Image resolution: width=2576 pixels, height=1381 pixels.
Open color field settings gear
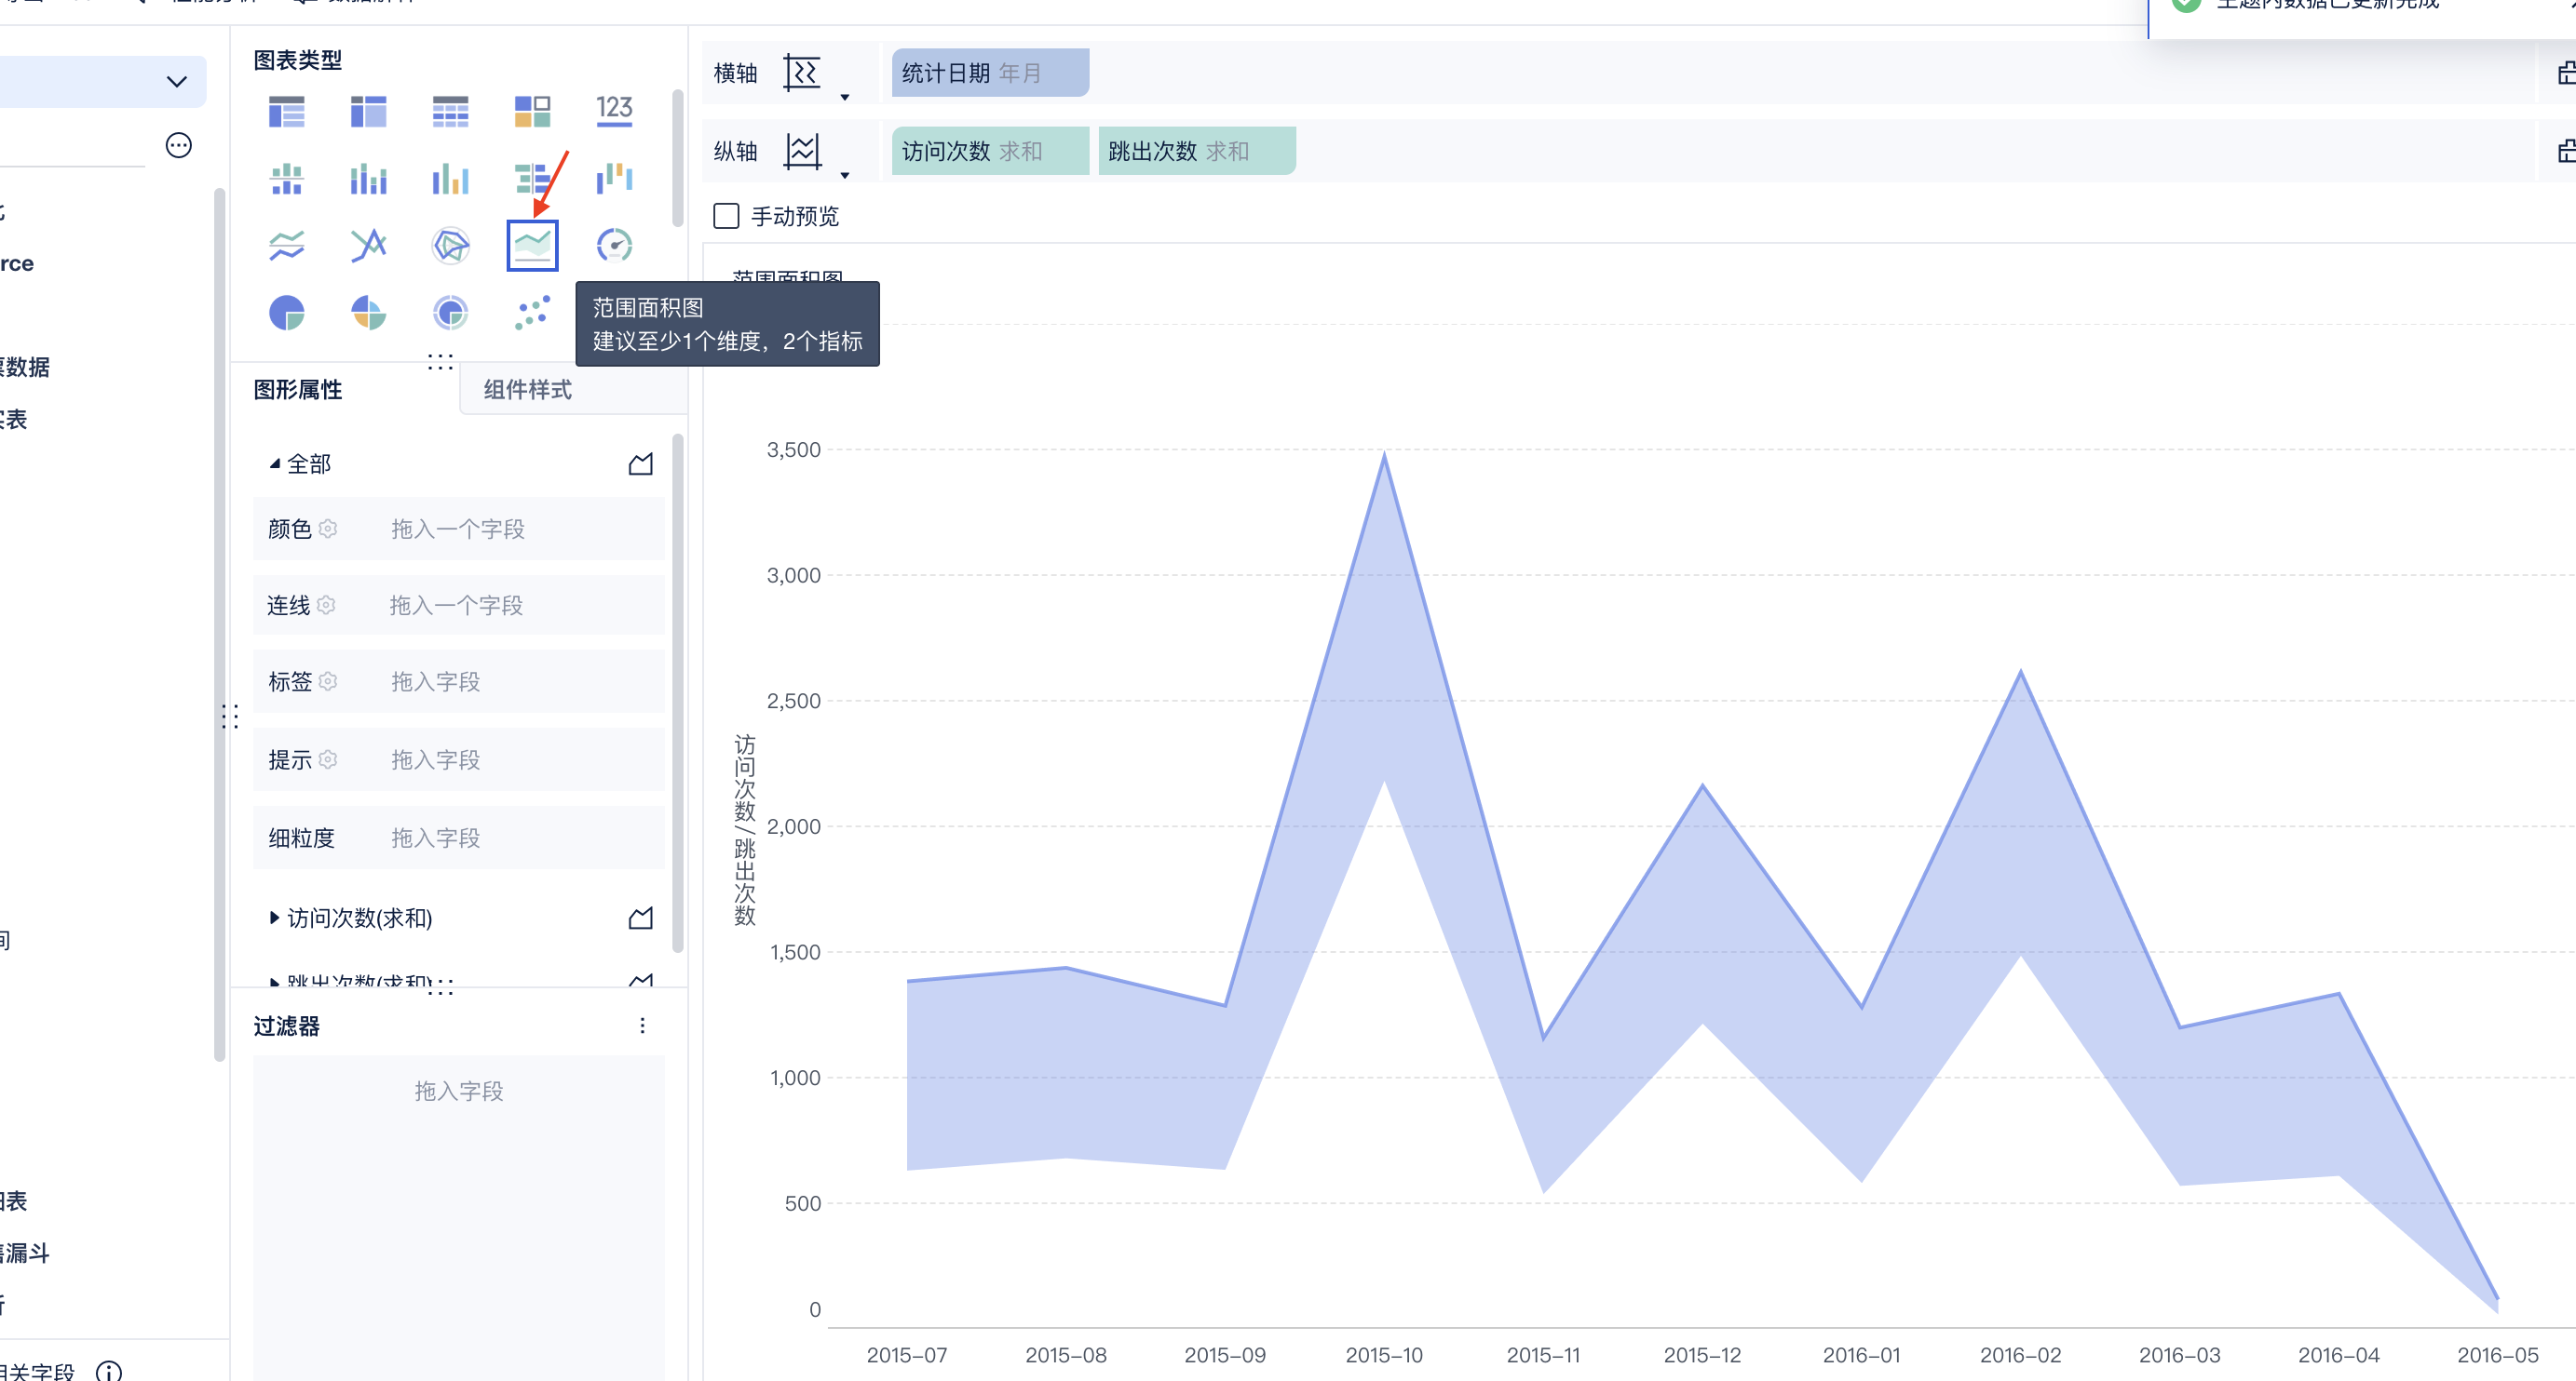[328, 529]
